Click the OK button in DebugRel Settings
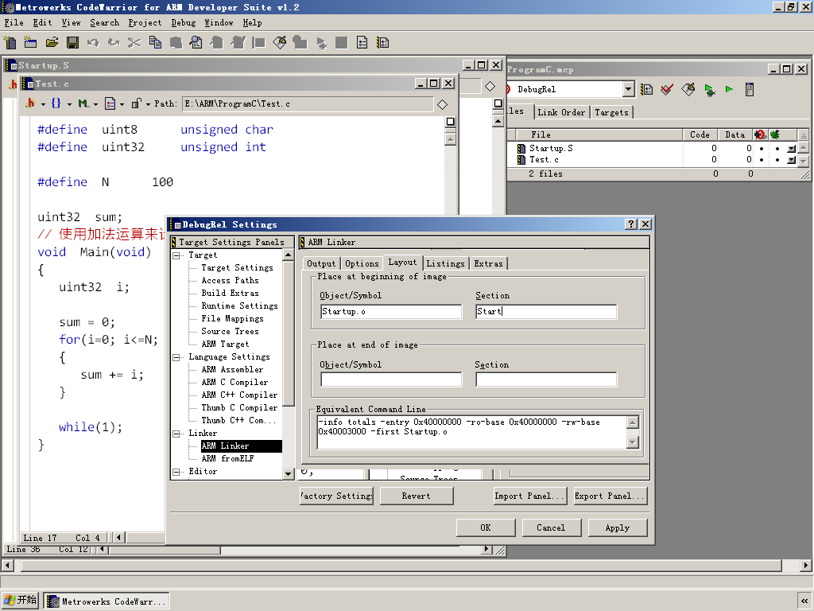814x611 pixels. [486, 527]
